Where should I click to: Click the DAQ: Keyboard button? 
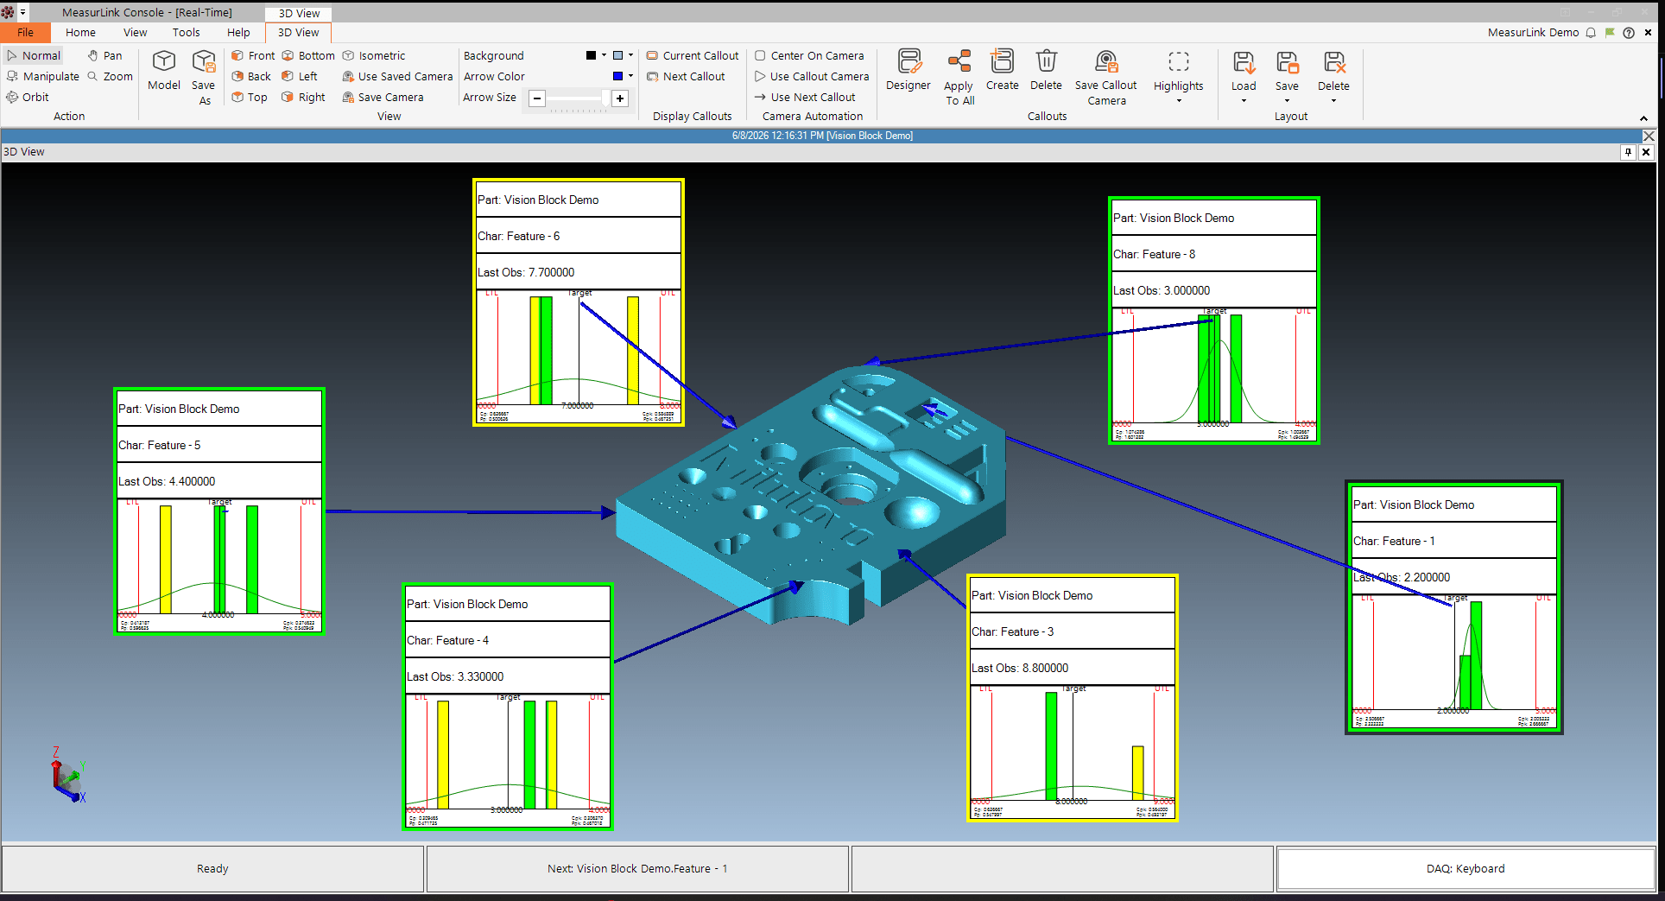(1466, 868)
